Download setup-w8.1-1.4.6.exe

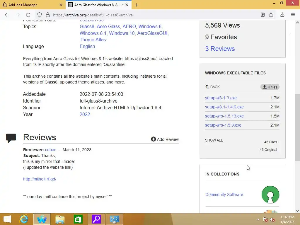pyautogui.click(x=224, y=107)
